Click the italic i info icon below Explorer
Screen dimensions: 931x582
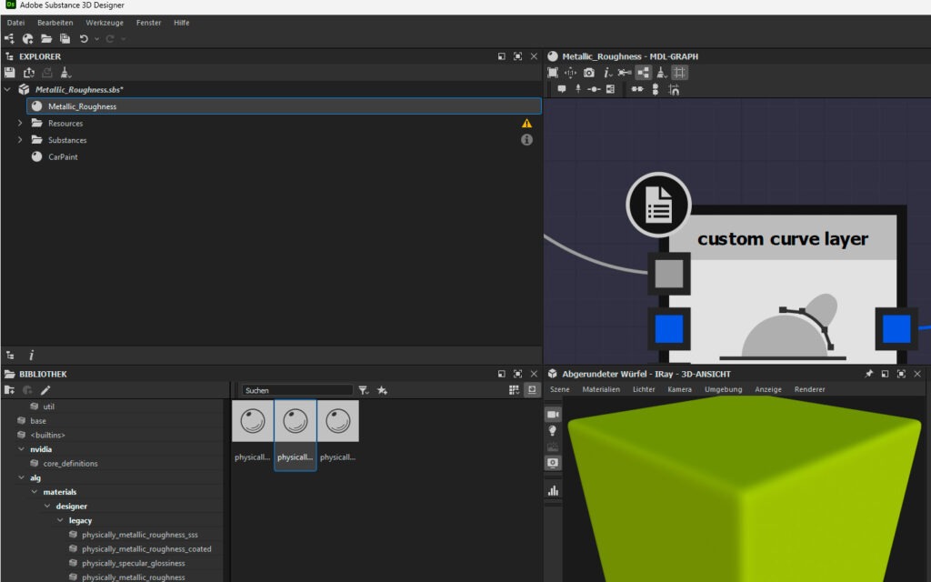coord(32,356)
